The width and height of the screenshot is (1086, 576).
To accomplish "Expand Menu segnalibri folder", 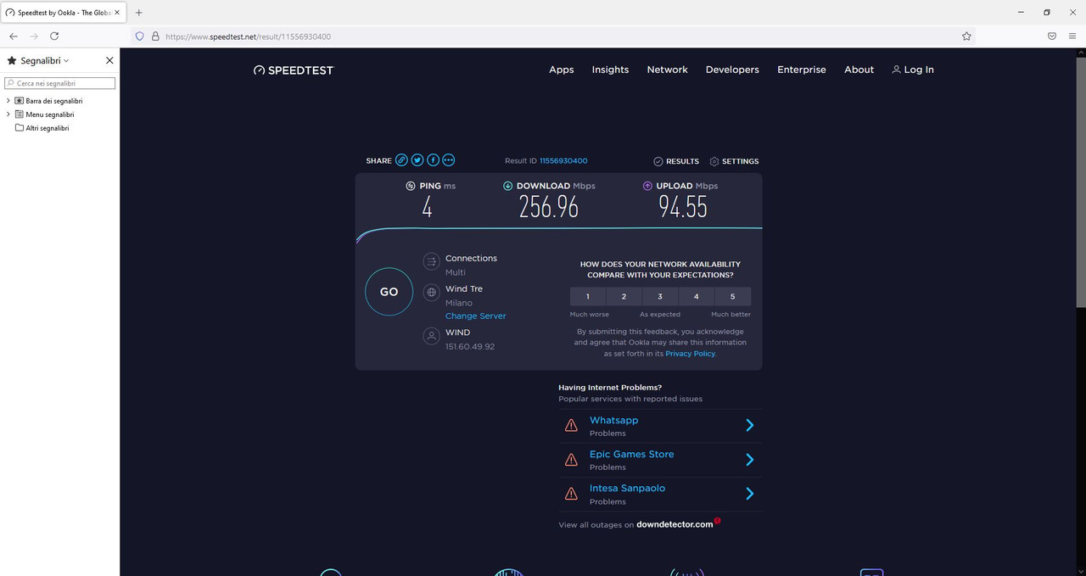I will (8, 115).
